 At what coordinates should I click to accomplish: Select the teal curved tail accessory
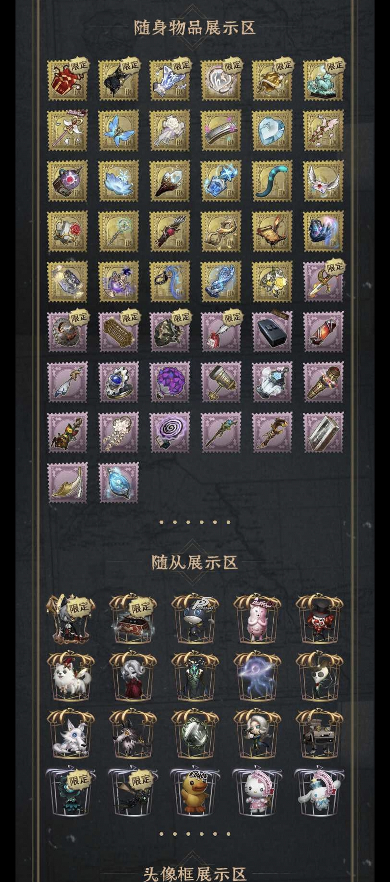point(272,181)
